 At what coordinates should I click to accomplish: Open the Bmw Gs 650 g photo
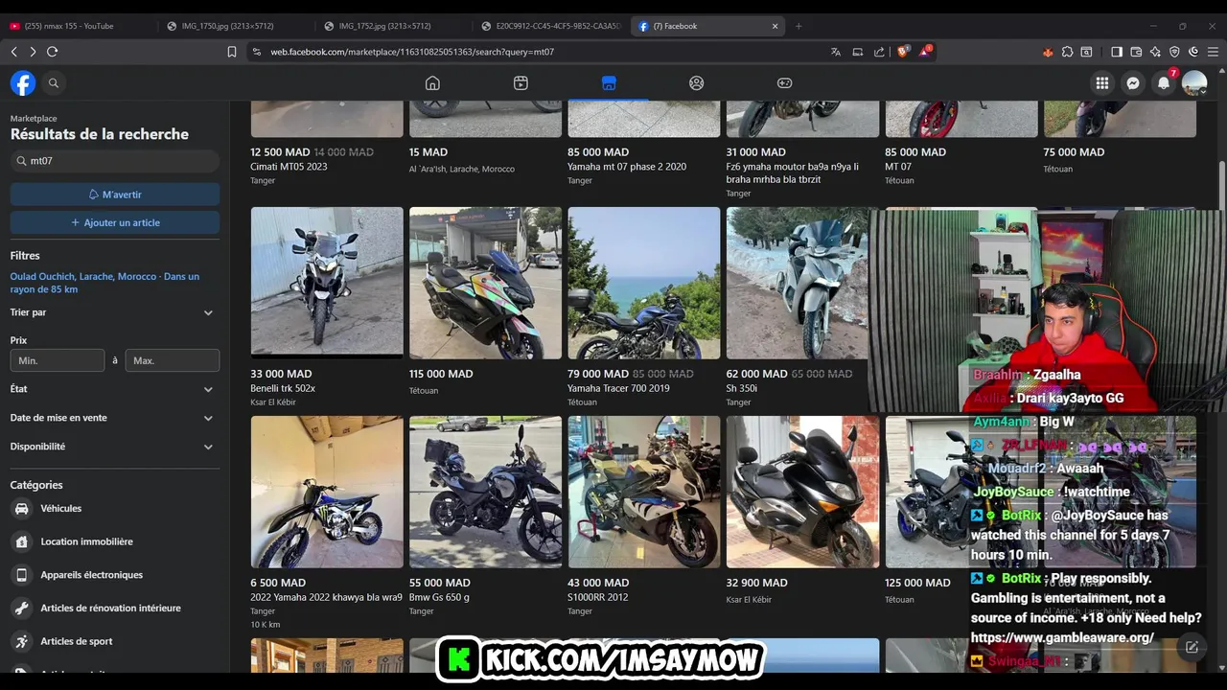[486, 492]
